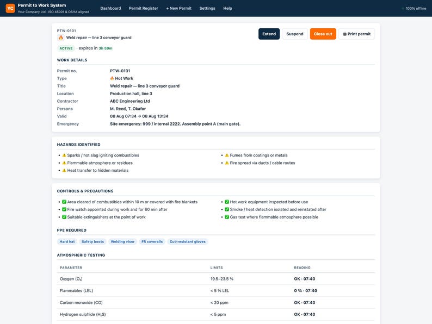Toggle the Hot work equipment inspected check
Screen dimensions: 432x324
(227, 202)
